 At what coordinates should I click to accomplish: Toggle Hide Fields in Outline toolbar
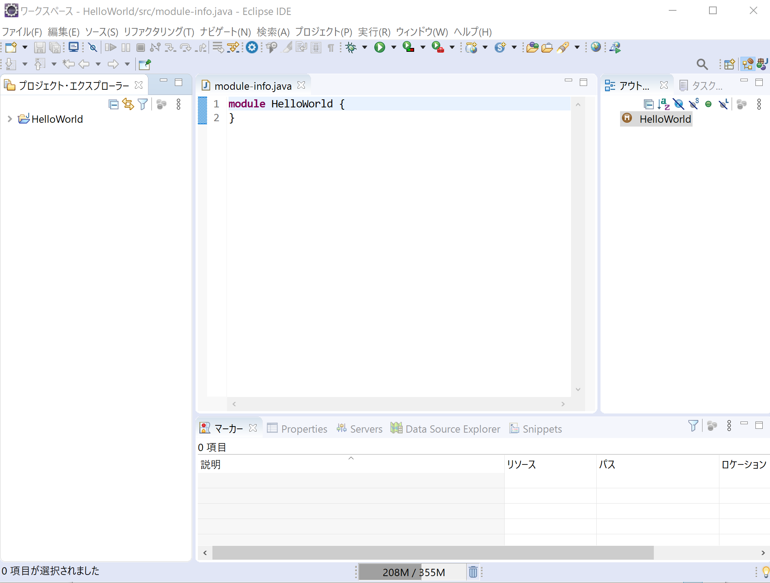(x=678, y=104)
